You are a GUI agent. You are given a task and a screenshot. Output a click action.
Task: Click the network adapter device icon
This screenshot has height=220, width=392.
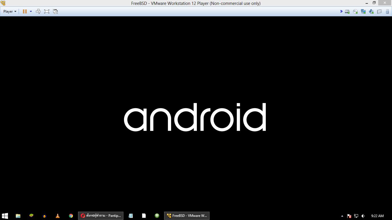363,12
